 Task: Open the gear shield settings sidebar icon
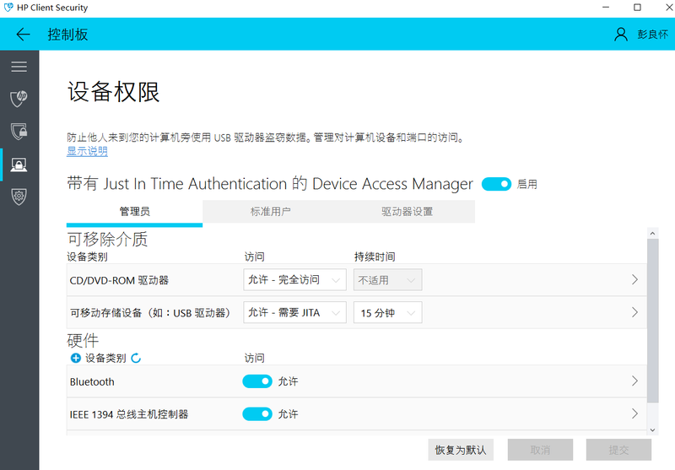click(19, 196)
